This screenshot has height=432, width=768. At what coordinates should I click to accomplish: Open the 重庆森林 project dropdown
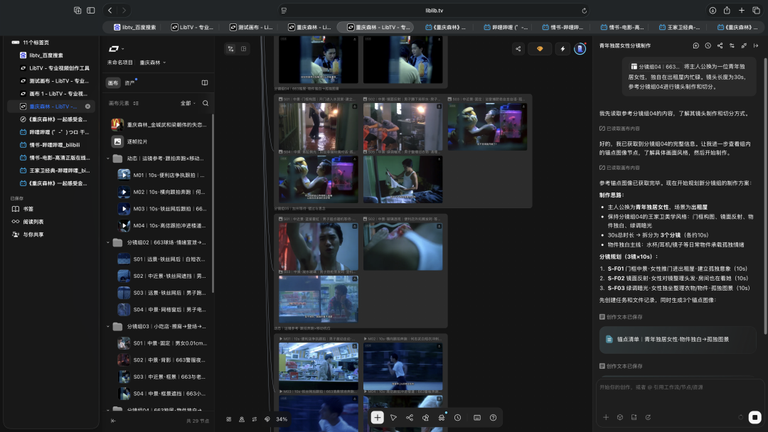coord(153,63)
